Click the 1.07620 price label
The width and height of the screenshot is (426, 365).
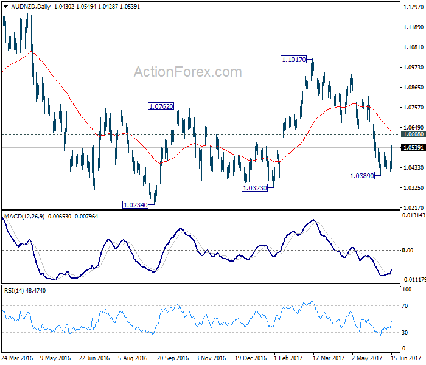(161, 106)
